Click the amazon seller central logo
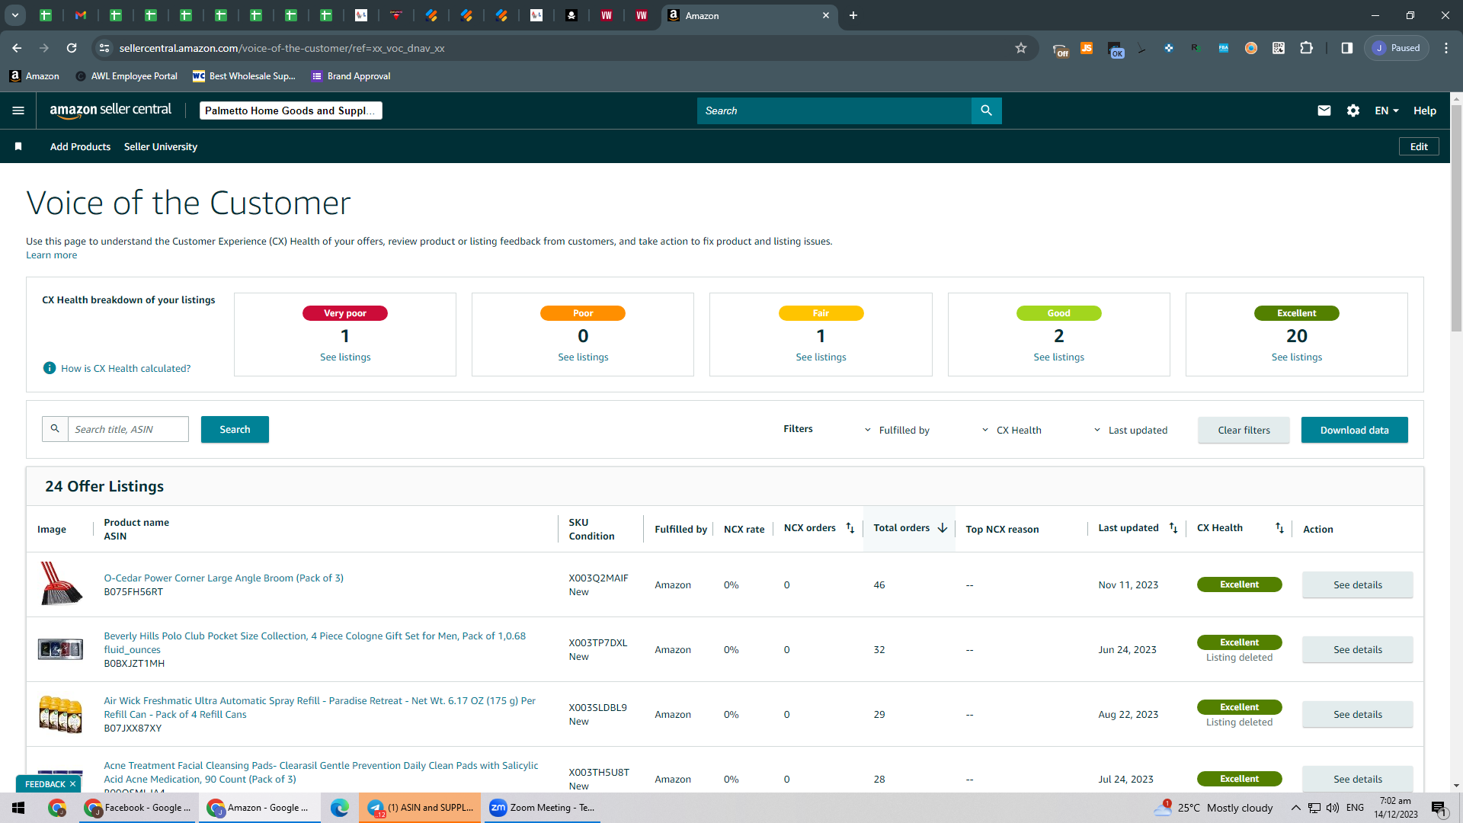The width and height of the screenshot is (1463, 823). 111,110
